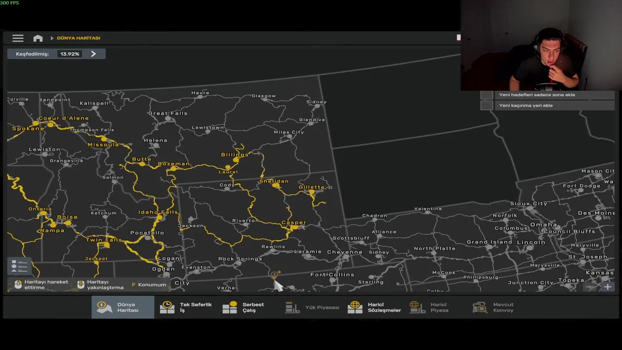Zoom in the map with plus button
Screen dimensions: 622x350
[607, 287]
